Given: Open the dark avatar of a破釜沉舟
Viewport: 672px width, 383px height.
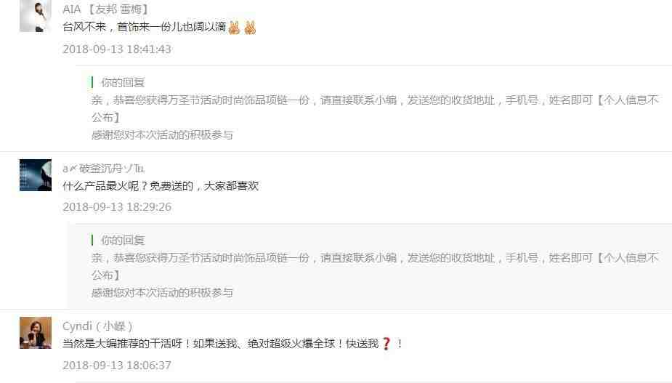Looking at the screenshot, I should (x=36, y=175).
